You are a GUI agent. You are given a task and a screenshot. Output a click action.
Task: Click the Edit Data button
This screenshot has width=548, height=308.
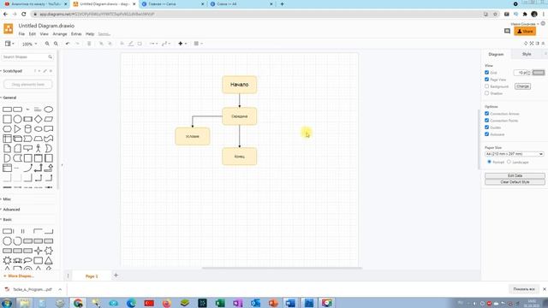(x=515, y=175)
